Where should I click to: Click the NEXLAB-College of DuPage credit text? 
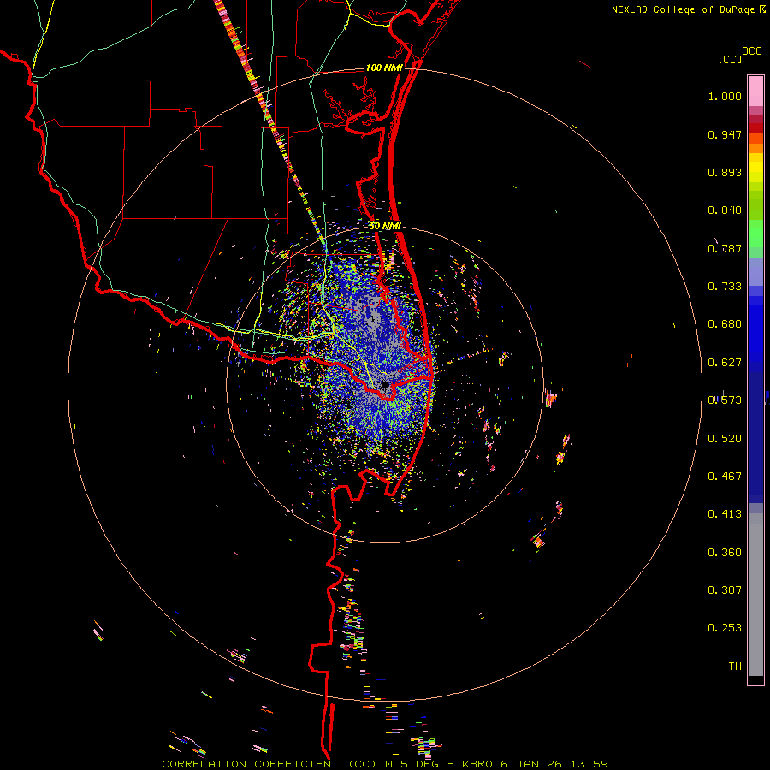point(684,9)
